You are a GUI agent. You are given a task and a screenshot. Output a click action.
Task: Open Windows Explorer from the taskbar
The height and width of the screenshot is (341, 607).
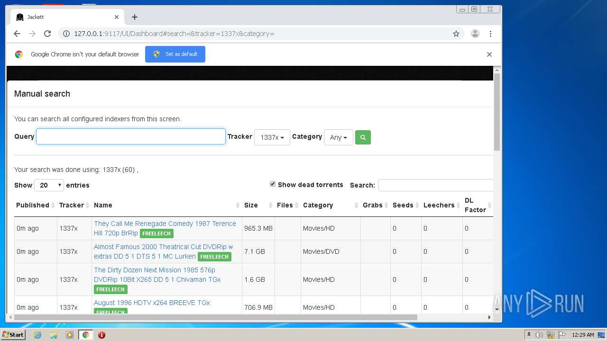[54, 335]
